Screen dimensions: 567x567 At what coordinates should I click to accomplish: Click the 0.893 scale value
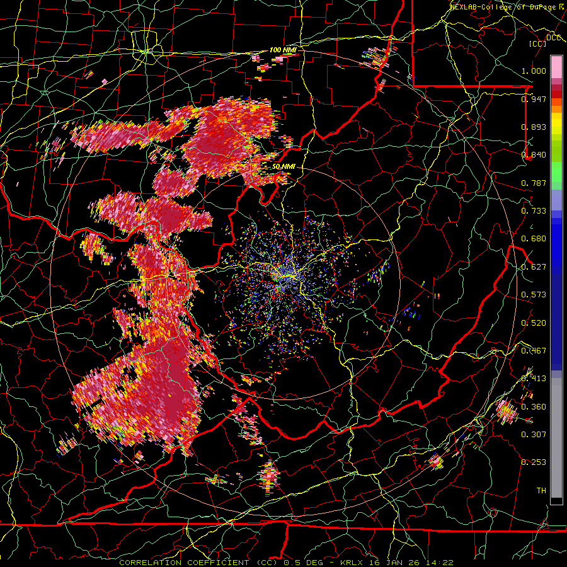click(534, 127)
